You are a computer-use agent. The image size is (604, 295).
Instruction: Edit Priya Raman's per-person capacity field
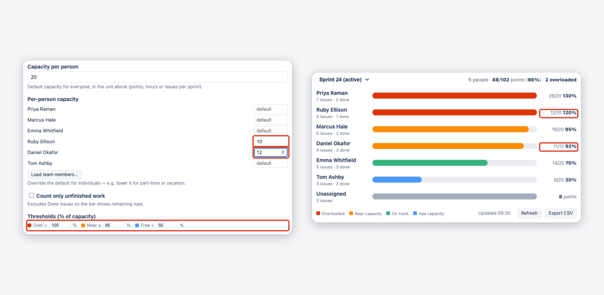coord(270,109)
